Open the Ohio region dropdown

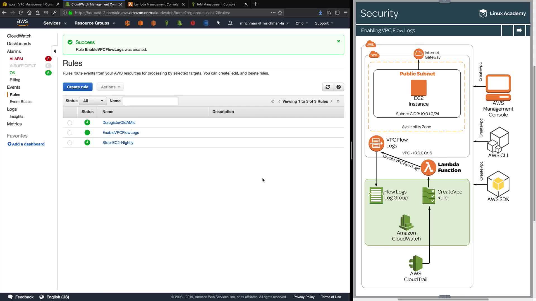(x=301, y=23)
